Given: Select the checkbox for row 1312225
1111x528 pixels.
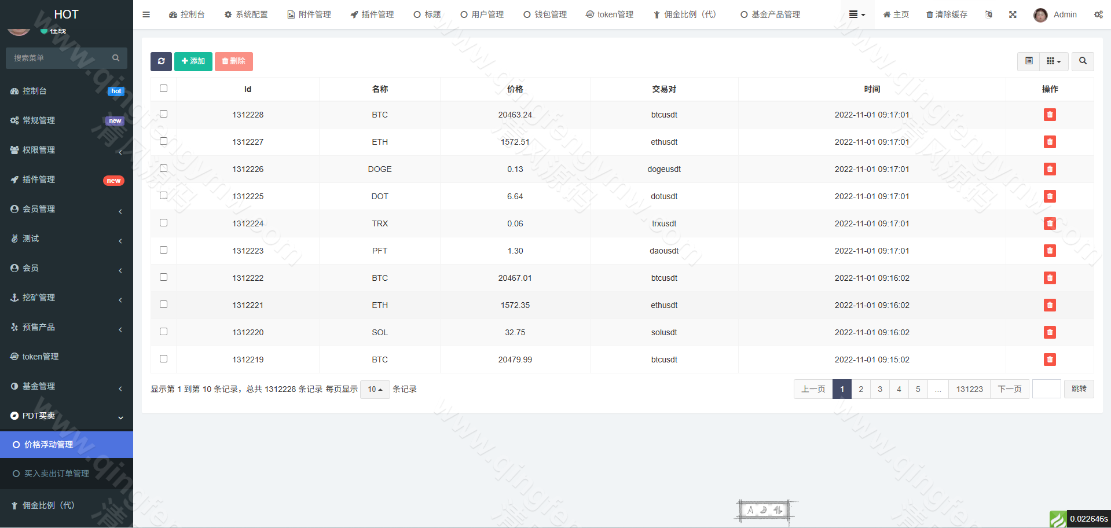Looking at the screenshot, I should pyautogui.click(x=163, y=196).
